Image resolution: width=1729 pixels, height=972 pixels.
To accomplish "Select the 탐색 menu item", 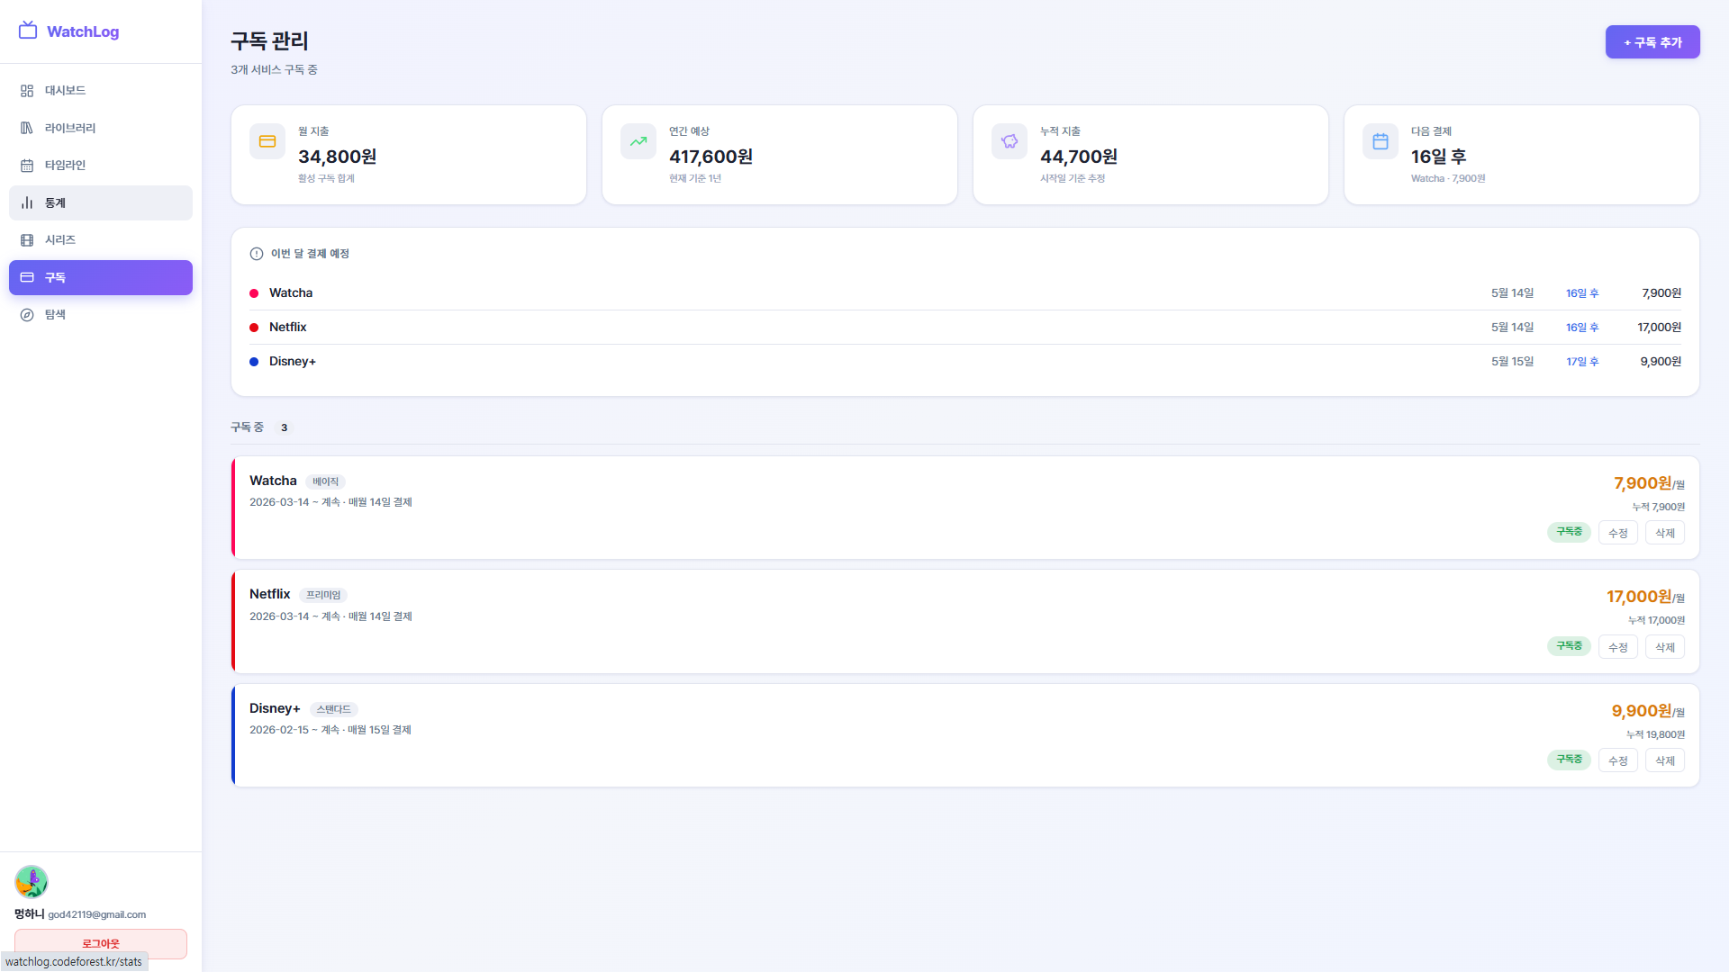I will point(101,315).
